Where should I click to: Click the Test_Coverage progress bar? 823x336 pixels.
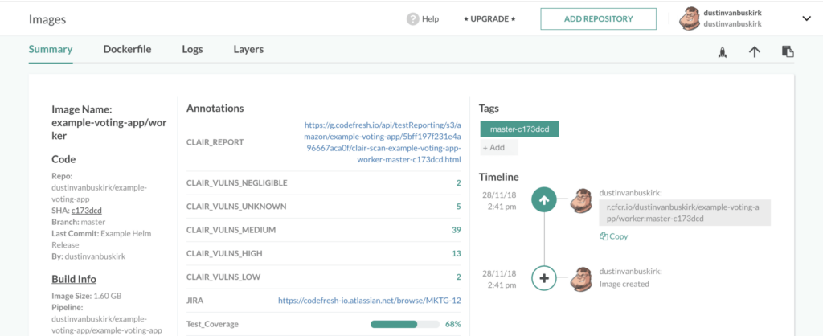click(x=404, y=324)
